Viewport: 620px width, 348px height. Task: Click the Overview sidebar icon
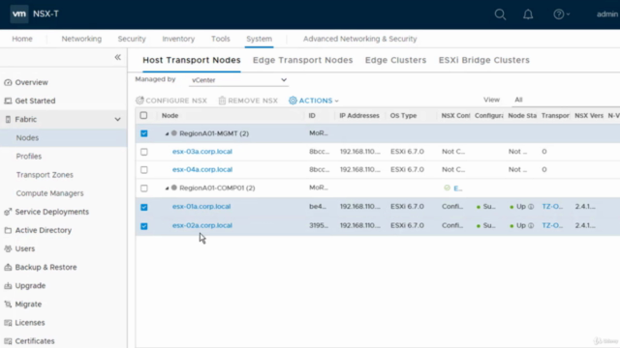coord(8,82)
